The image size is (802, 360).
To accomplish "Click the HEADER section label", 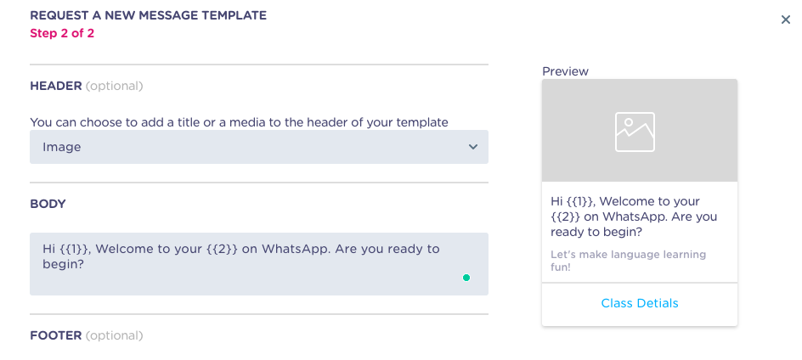I will (x=56, y=86).
